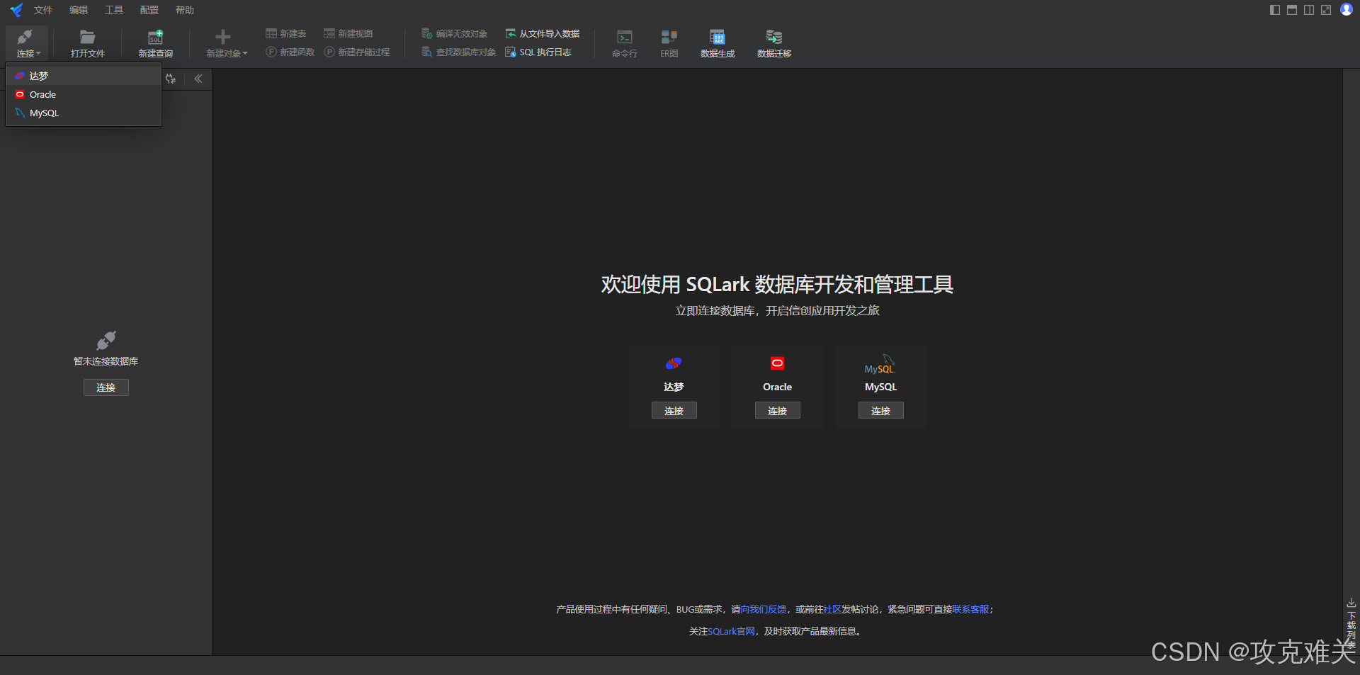Viewport: 1360px width, 675px height.
Task: Click the 达梦 logo on the welcome card
Action: [x=674, y=363]
